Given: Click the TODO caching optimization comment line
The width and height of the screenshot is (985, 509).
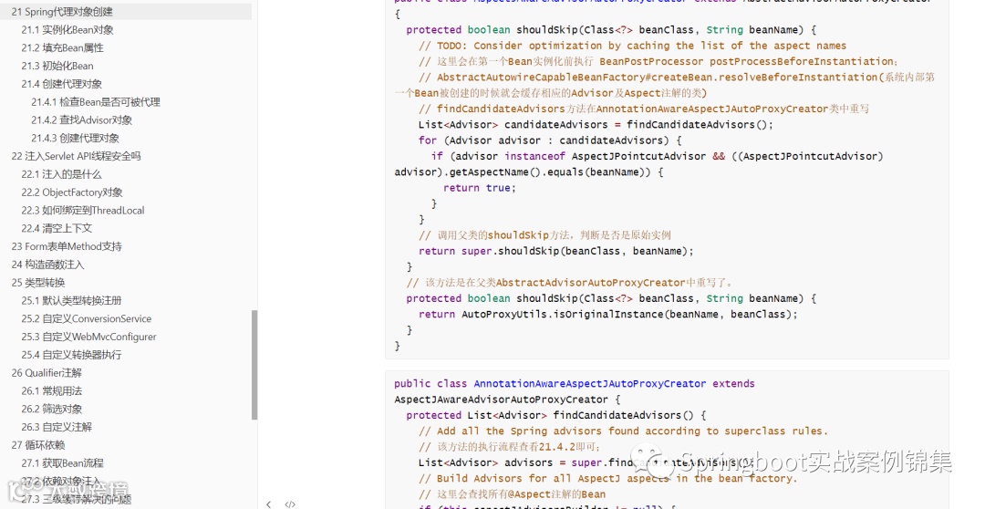Looking at the screenshot, I should (633, 46).
